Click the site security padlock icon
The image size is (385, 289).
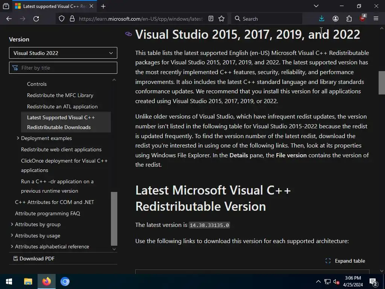pyautogui.click(x=72, y=19)
